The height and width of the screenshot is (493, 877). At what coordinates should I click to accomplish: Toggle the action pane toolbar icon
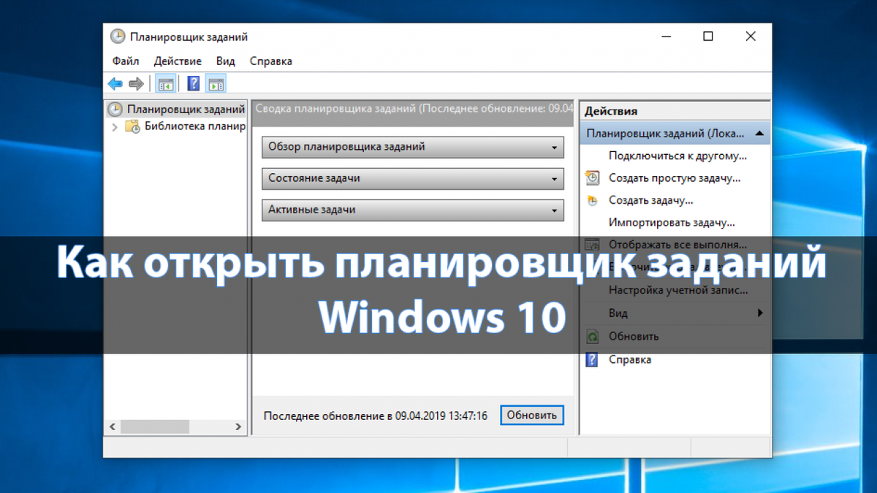coord(216,84)
